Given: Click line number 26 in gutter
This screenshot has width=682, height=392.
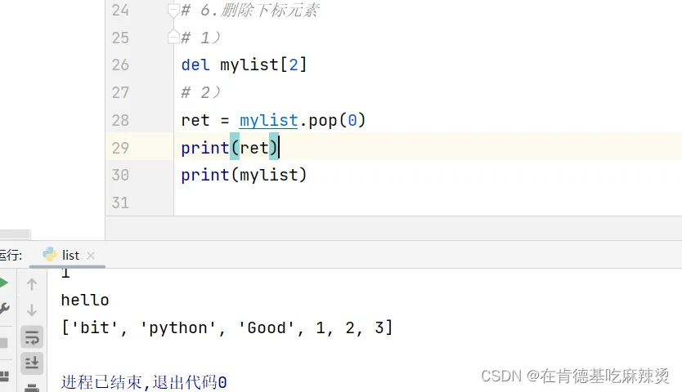Looking at the screenshot, I should [x=120, y=65].
